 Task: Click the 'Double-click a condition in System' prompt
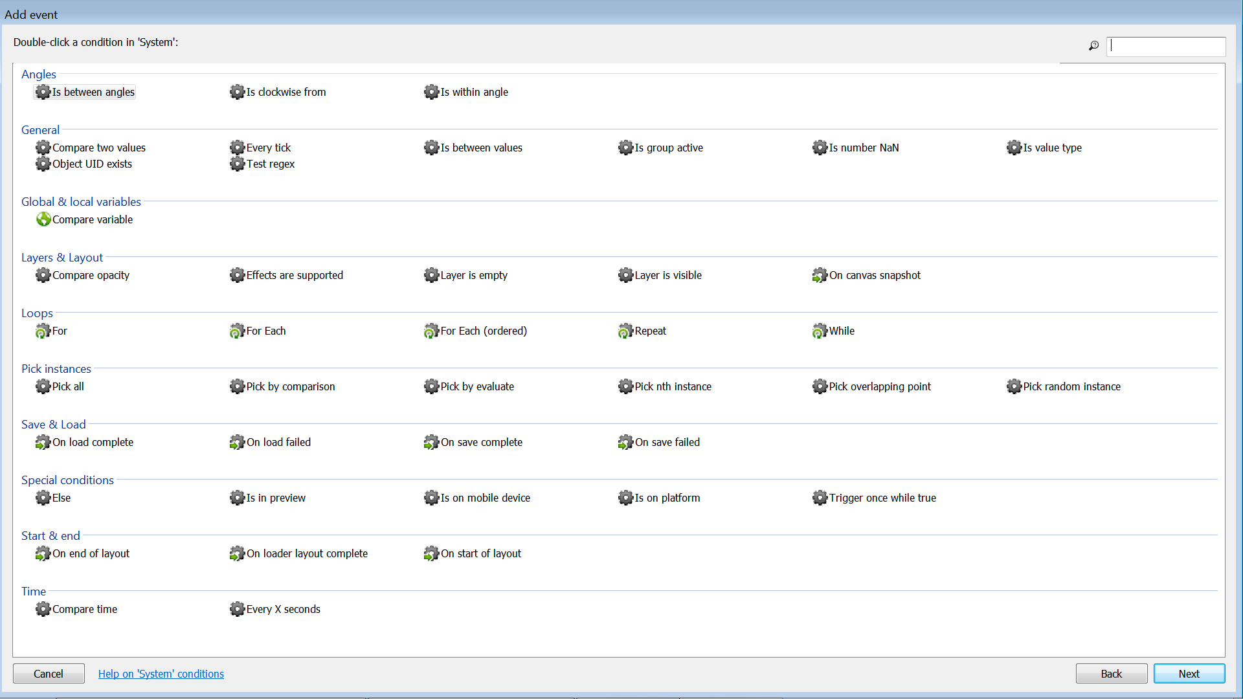point(96,42)
